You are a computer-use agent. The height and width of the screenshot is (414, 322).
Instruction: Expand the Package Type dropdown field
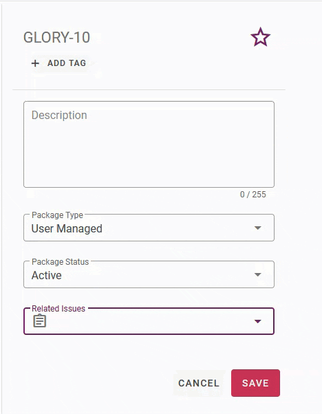click(x=149, y=228)
